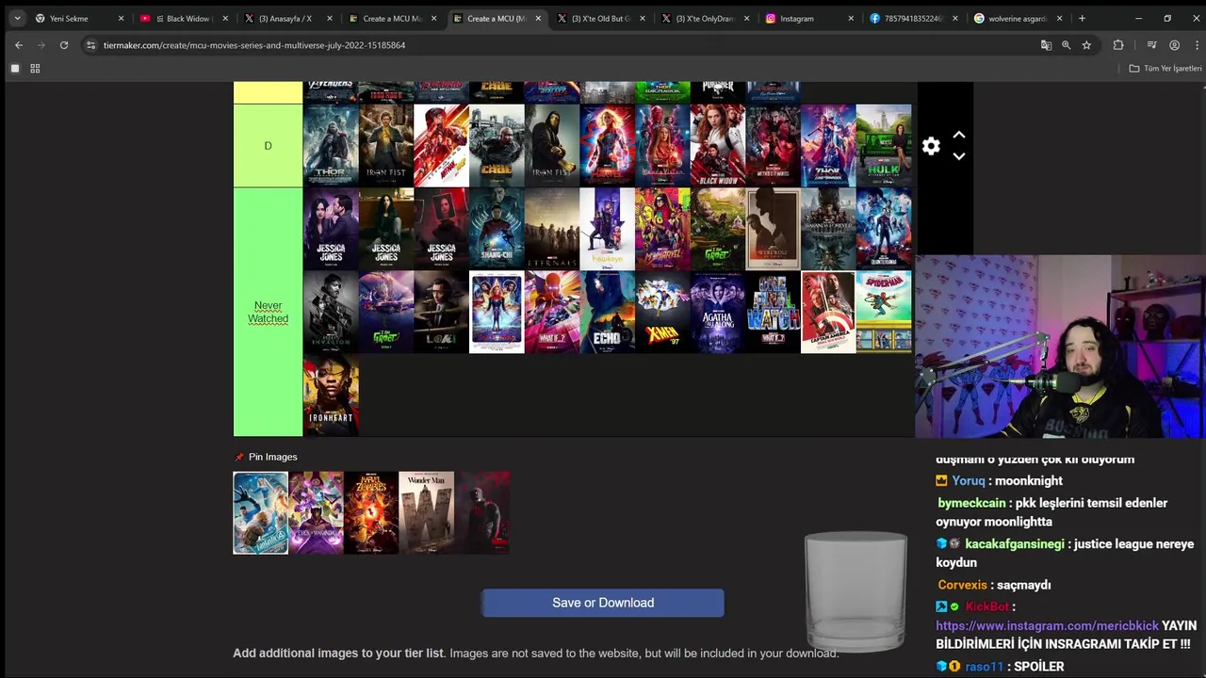The width and height of the screenshot is (1206, 678).
Task: Click the bymeckcain username in chat
Action: coord(973,503)
